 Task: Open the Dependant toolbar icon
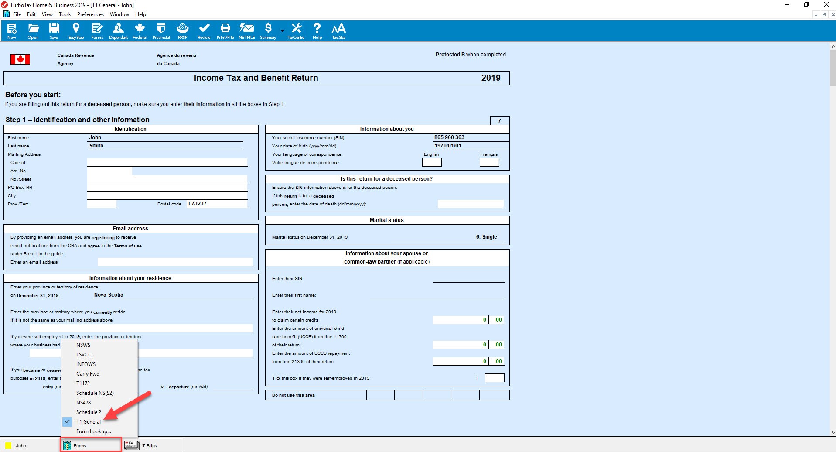pos(118,31)
